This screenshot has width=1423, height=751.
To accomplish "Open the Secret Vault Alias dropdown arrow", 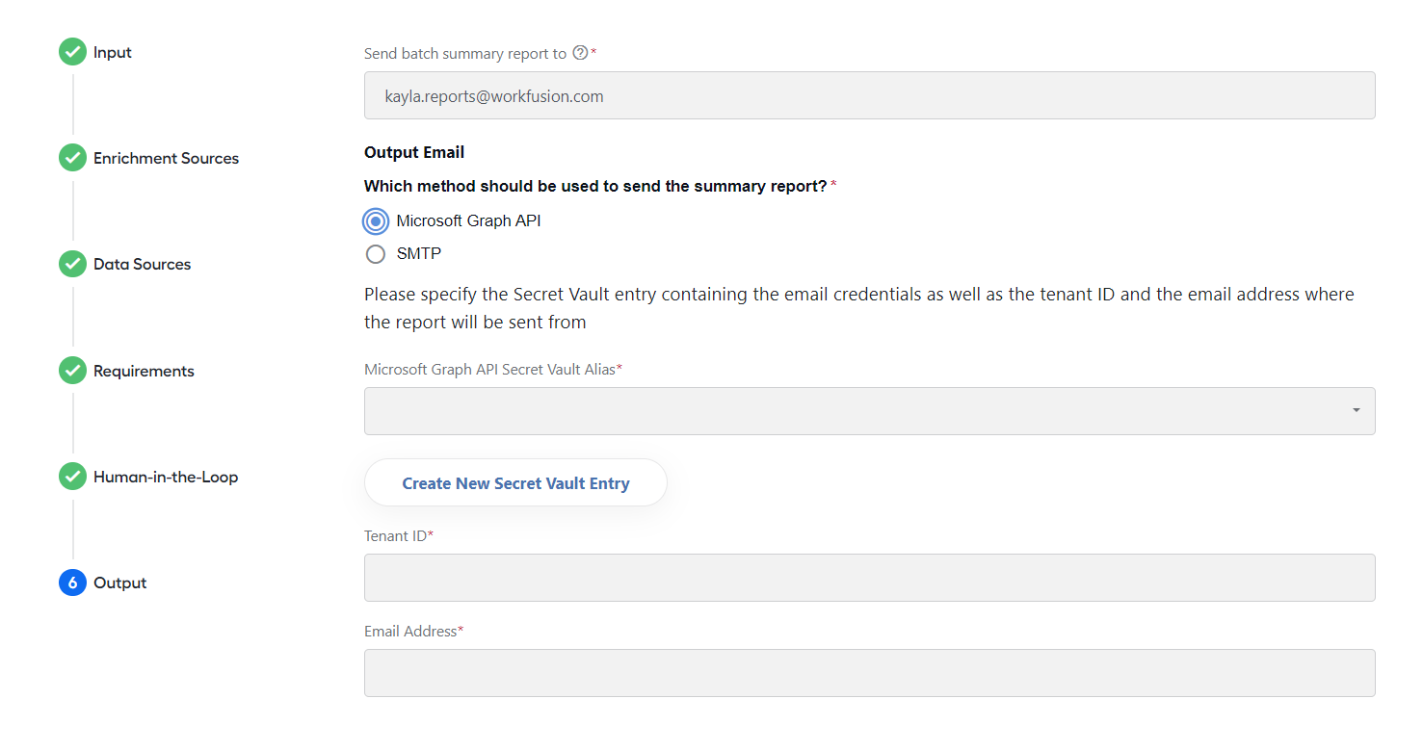I will (x=1356, y=411).
